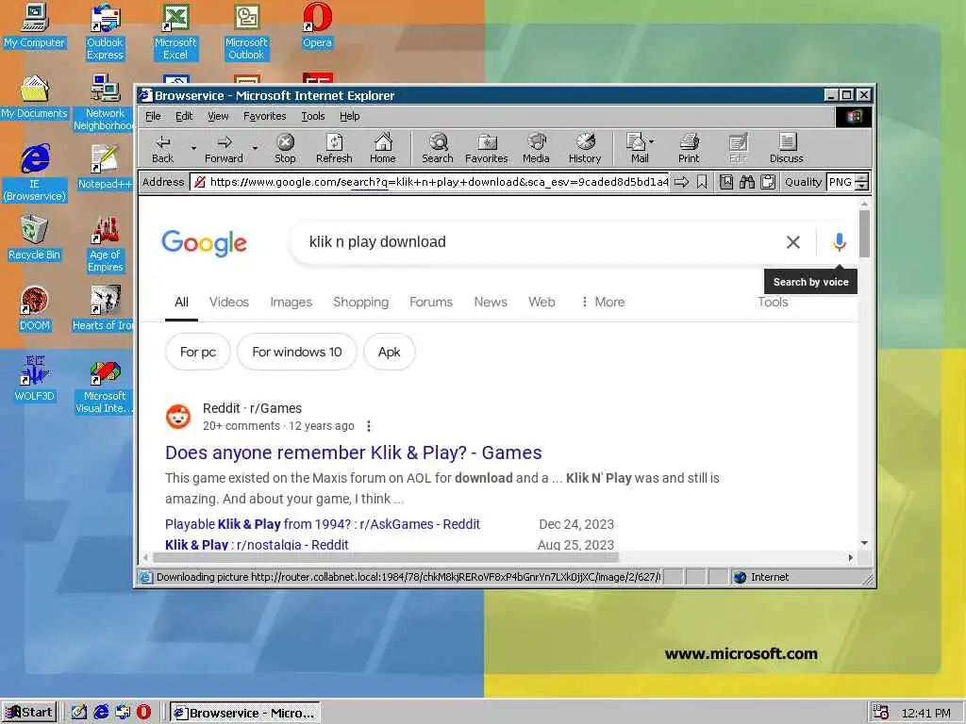Open the Outlook Express desktop icon
Screen dimensions: 966x724
[105, 32]
